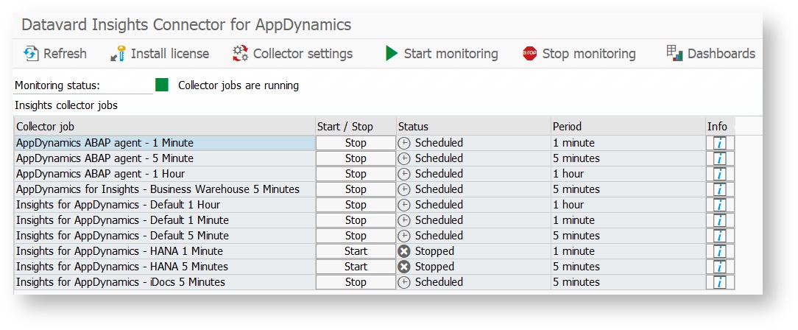Screen dimensions: 798x330
Task: Select row Insights for AppDynamics - HANA 1 Minute
Action: (164, 251)
